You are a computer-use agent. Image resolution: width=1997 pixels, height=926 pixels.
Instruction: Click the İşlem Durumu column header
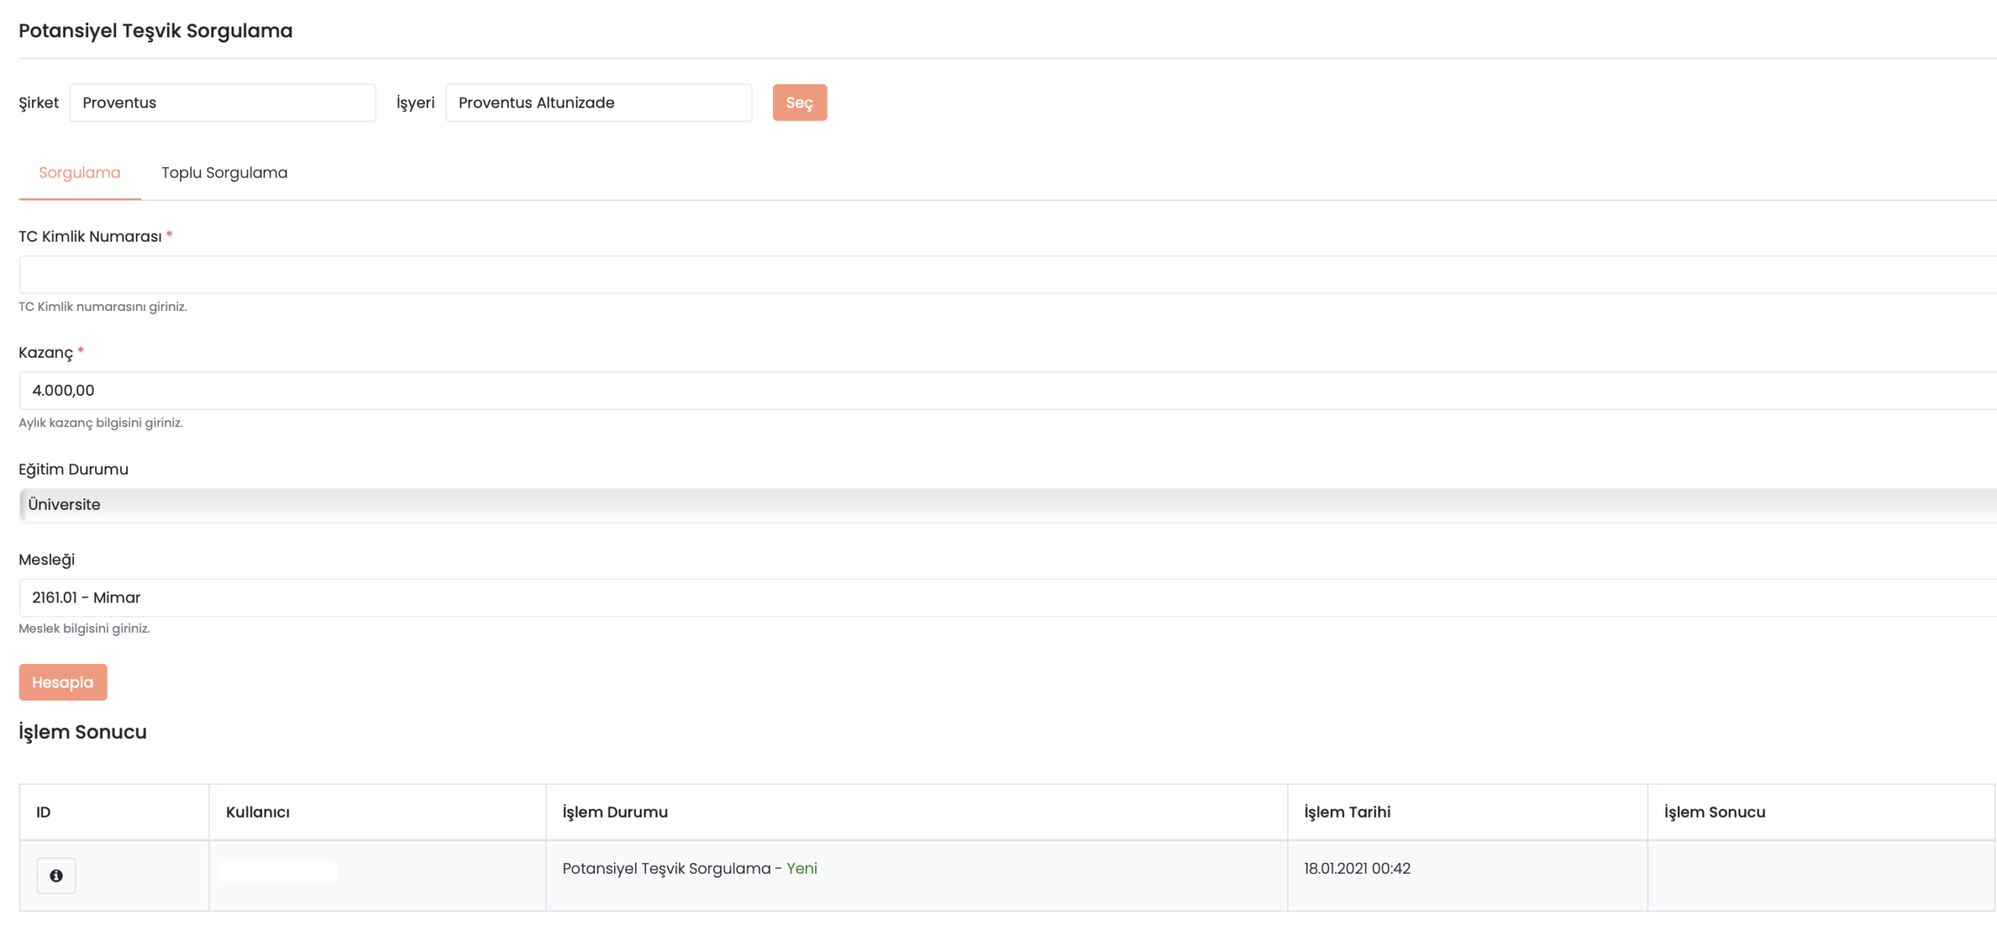pyautogui.click(x=615, y=812)
